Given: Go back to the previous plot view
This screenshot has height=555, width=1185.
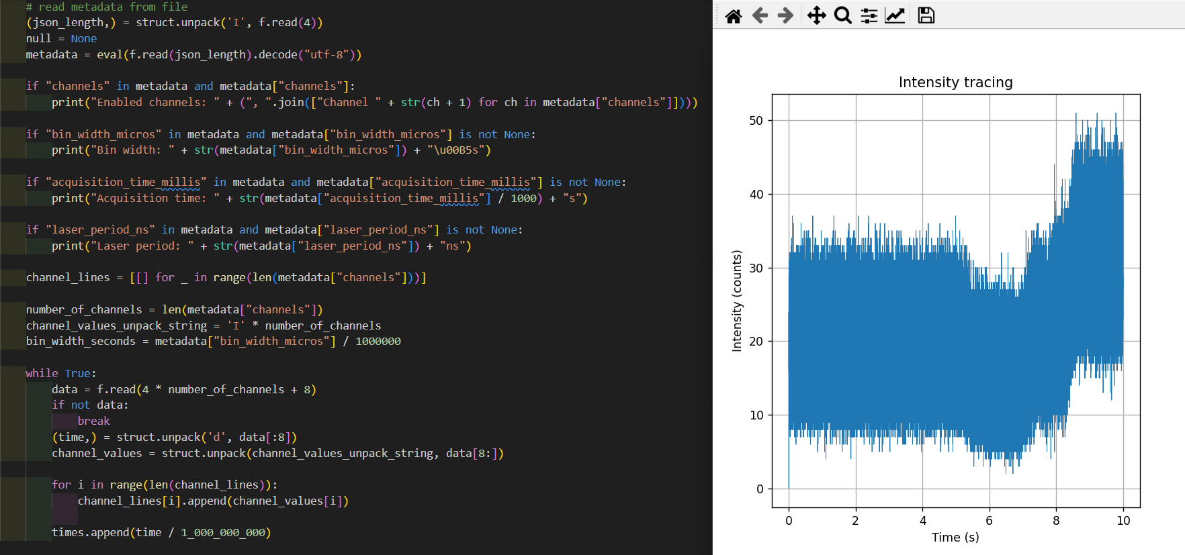Looking at the screenshot, I should [760, 15].
